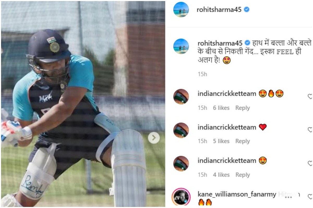Open avatar of third indiancrickketteam comment

tap(181, 163)
